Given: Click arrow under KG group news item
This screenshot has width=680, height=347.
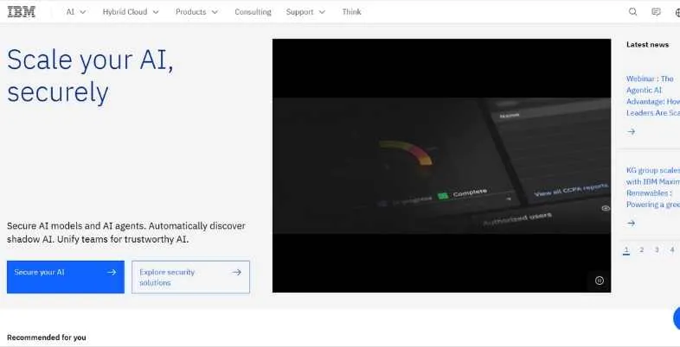Looking at the screenshot, I should click(x=631, y=224).
